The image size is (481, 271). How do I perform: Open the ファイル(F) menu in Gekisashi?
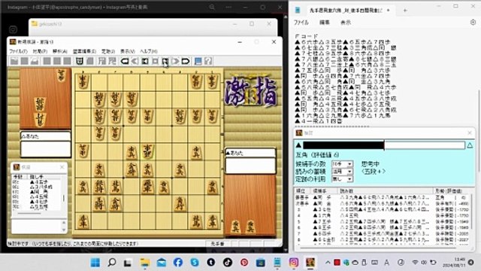(x=18, y=51)
